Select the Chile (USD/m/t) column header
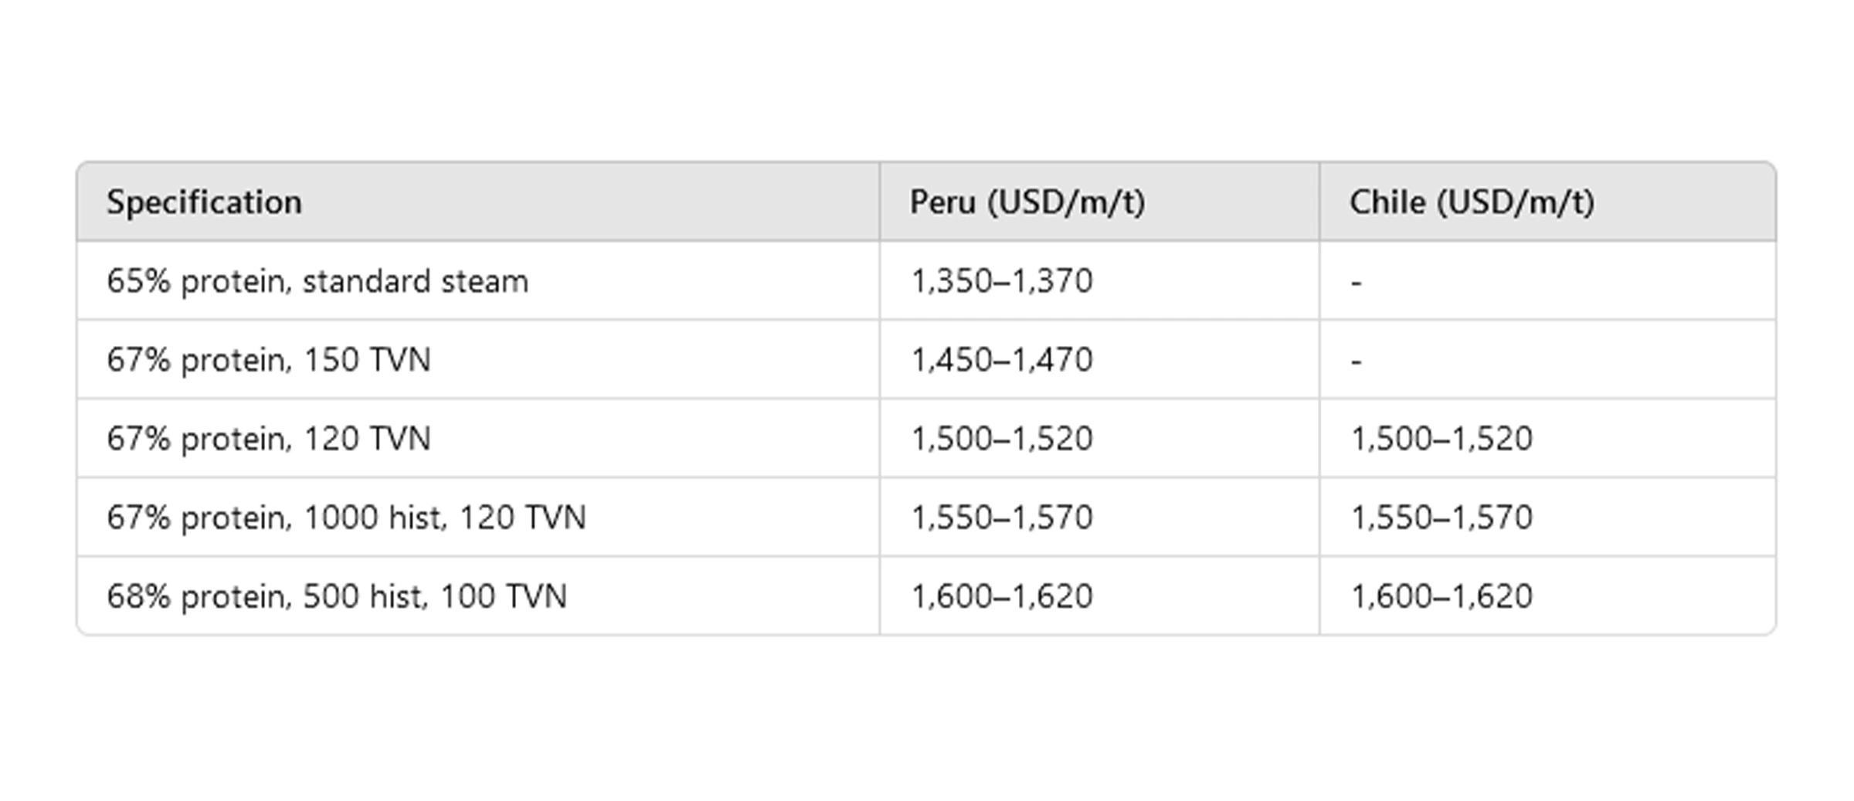 [1472, 202]
